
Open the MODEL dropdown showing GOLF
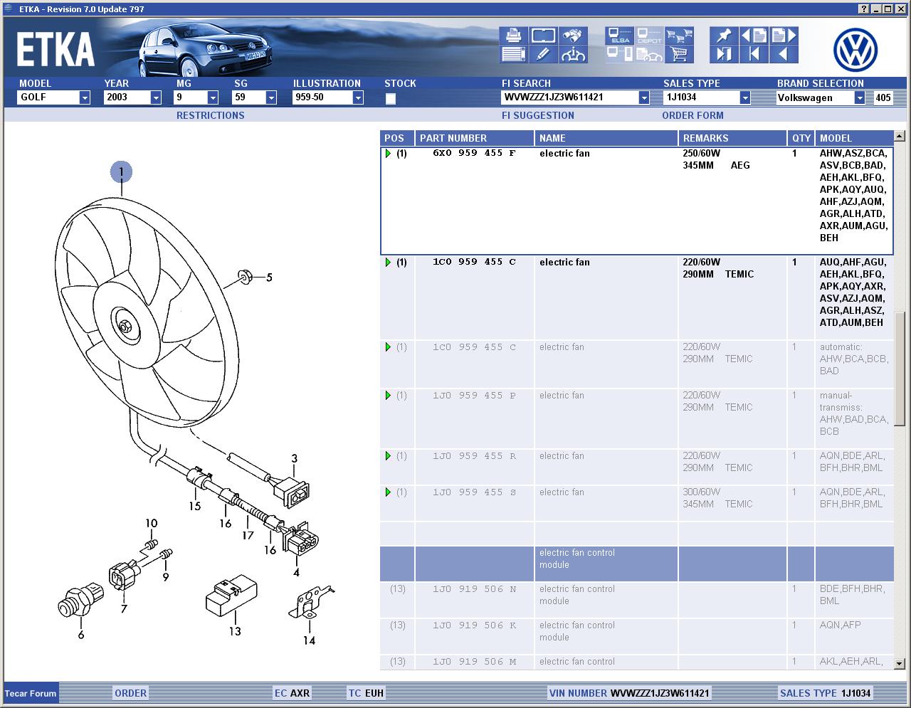click(x=84, y=97)
